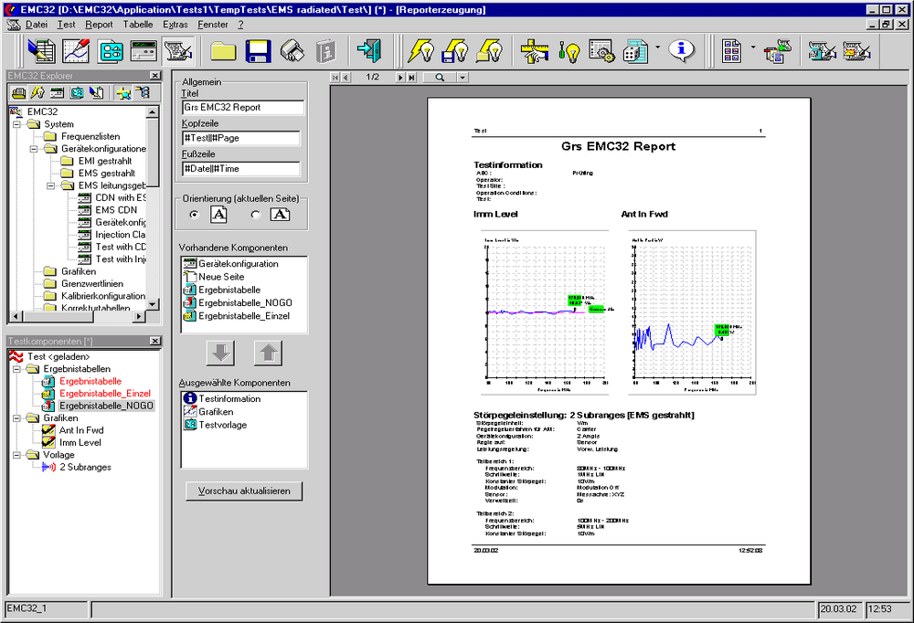This screenshot has height=623, width=914.
Task: Click the floppy disk save icon
Action: pos(259,50)
